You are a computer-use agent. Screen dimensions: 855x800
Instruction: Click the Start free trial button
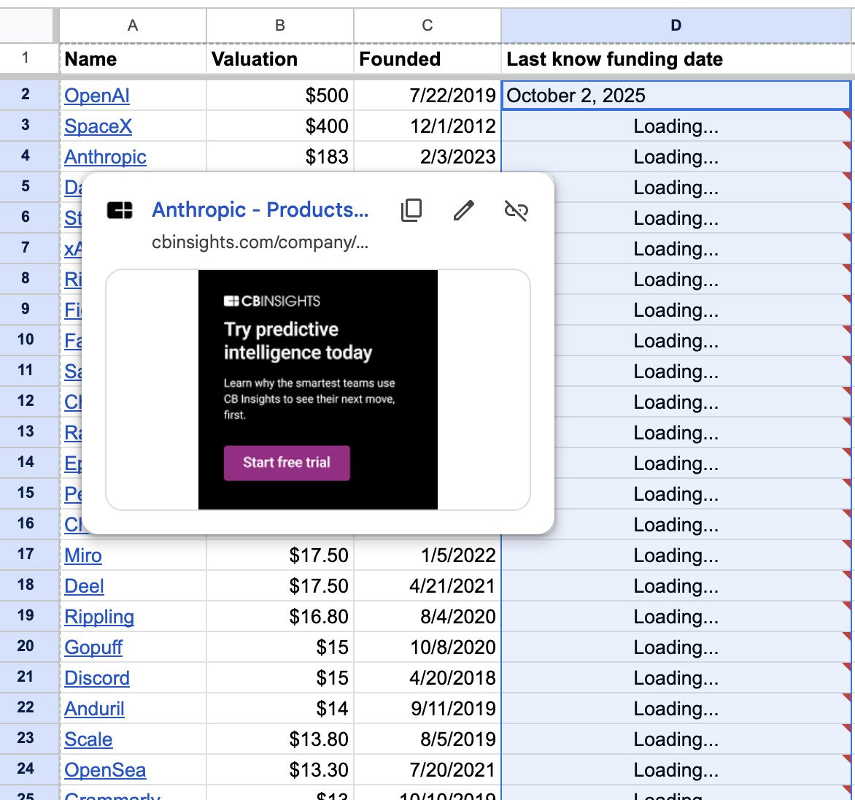[287, 463]
